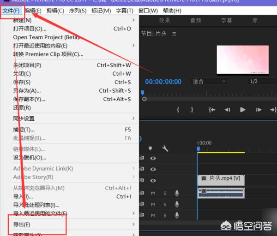Solo the first audio track (S)
This screenshot has width=277, height=236.
pos(165,193)
